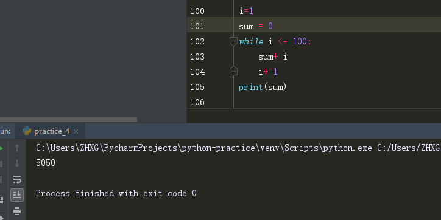Screen dimensions: 441x220
Task: Click line number 102 in gutter
Action: (197, 41)
